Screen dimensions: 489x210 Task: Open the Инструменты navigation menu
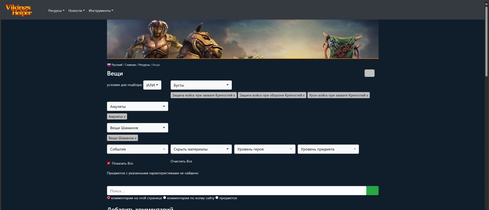(x=101, y=10)
